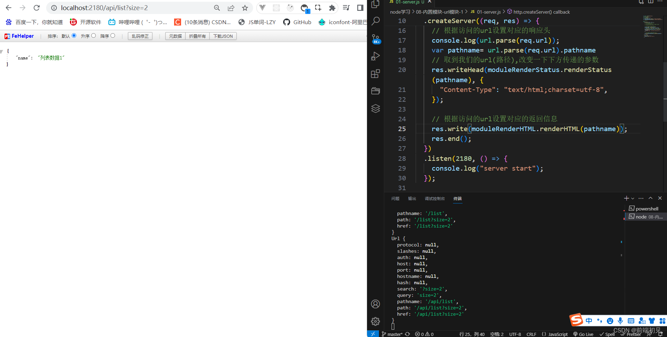Collapse the JSON root object triangle
Image resolution: width=667 pixels, height=337 pixels.
pos(2,51)
